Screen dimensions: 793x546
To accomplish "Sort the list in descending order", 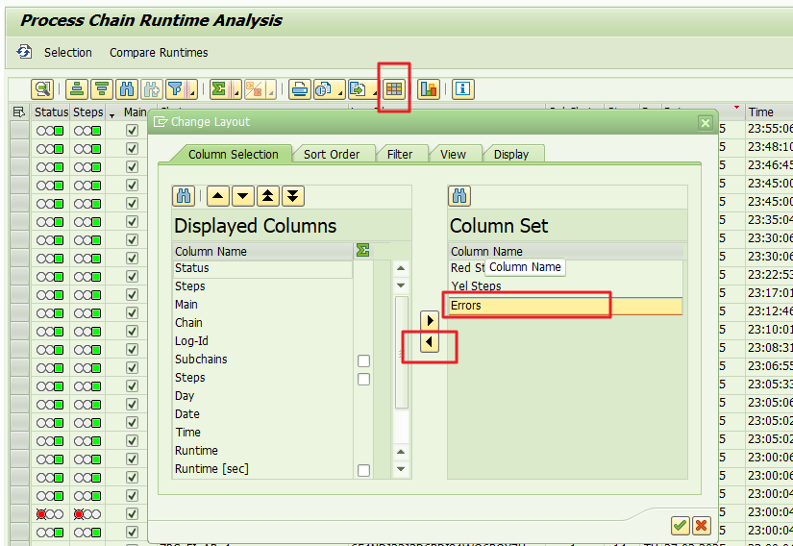I will (x=102, y=89).
